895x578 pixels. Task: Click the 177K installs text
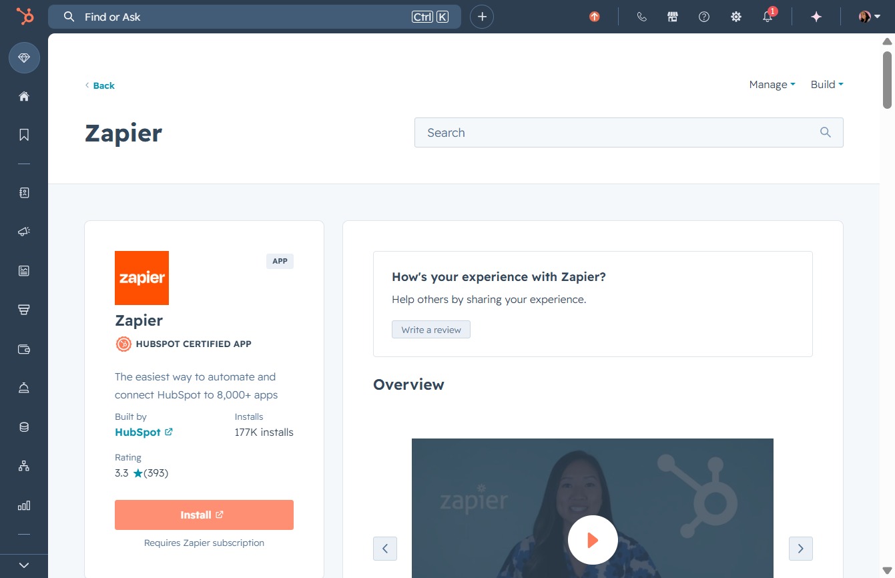coord(264,432)
